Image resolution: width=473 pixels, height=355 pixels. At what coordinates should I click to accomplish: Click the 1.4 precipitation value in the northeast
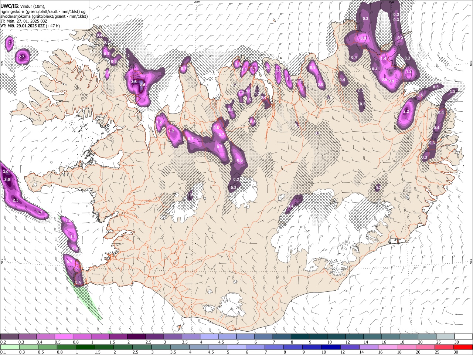coord(383,59)
